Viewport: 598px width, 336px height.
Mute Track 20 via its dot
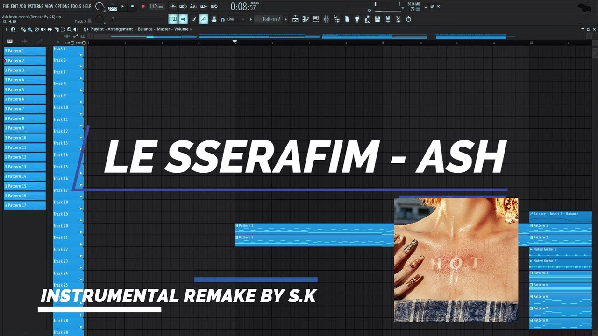[81, 232]
